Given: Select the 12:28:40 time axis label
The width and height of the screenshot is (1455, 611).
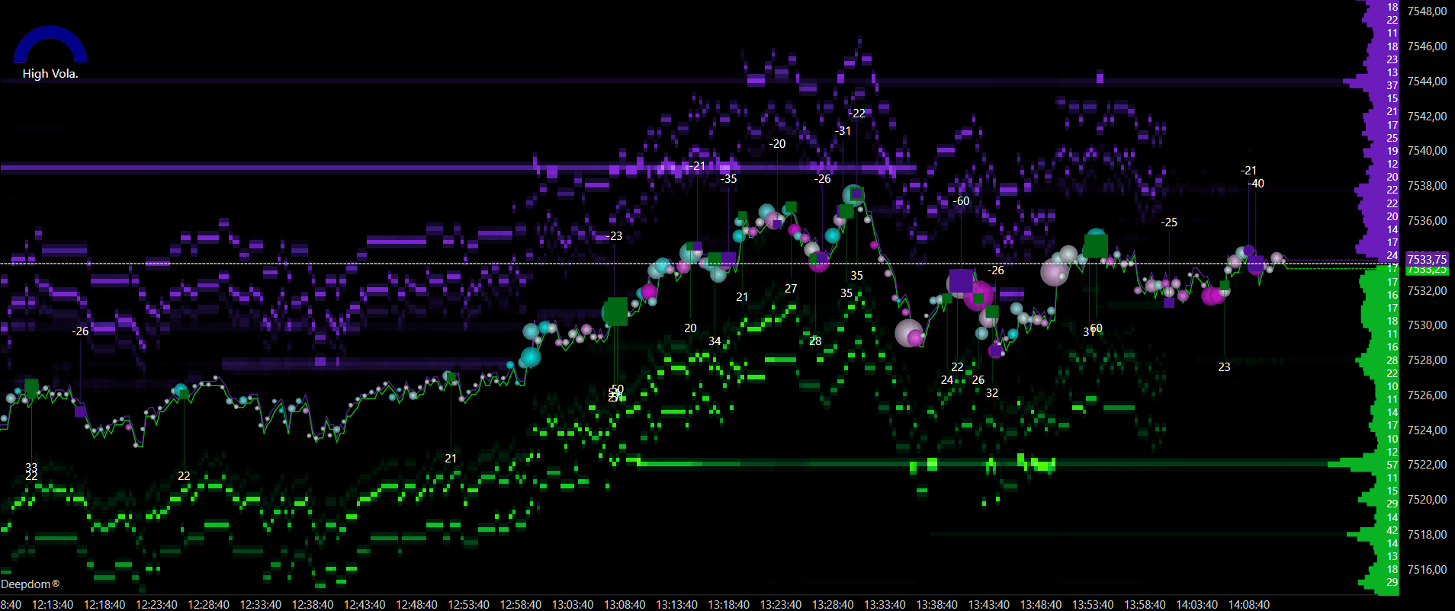Looking at the screenshot, I should [x=208, y=605].
